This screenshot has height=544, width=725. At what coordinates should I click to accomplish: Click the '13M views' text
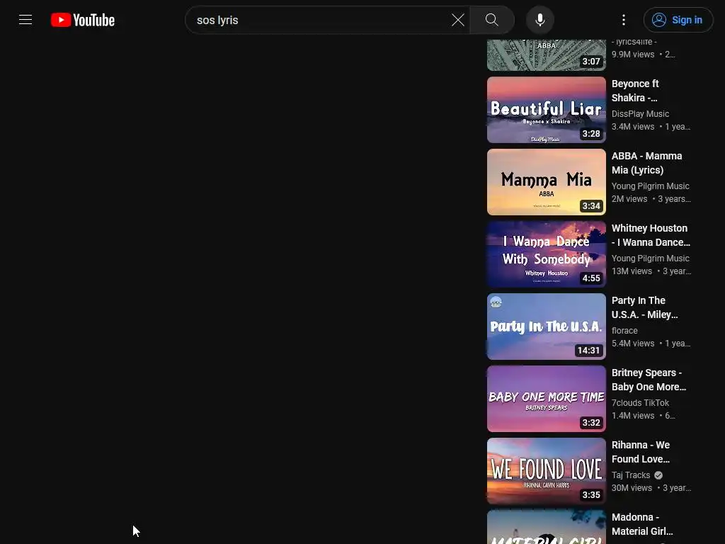click(x=632, y=271)
